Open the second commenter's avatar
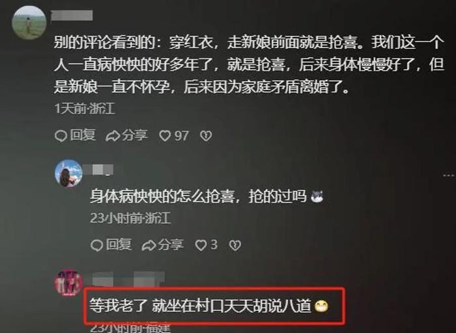Viewport: 456px width, 333px height. coord(68,173)
